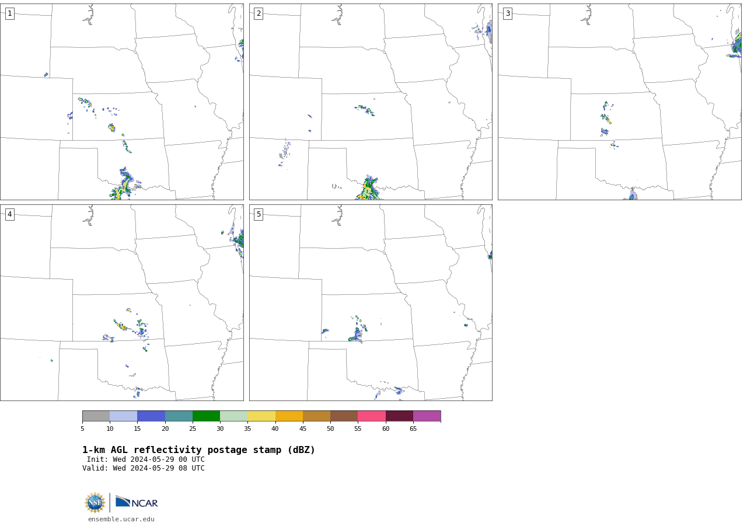Click the pale green 30-35 dBZ swatch
This screenshot has width=747, height=526.
tap(233, 416)
